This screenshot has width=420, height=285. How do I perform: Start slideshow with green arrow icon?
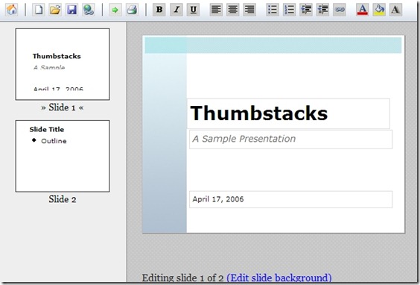pos(115,10)
